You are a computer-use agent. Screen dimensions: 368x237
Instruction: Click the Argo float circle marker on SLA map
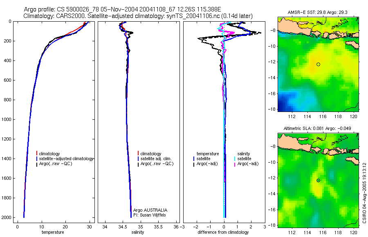[318, 181]
